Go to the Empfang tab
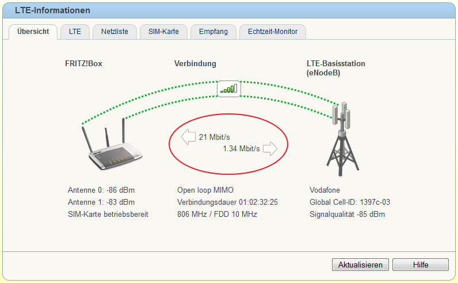Image resolution: width=458 pixels, height=283 pixels. [213, 32]
